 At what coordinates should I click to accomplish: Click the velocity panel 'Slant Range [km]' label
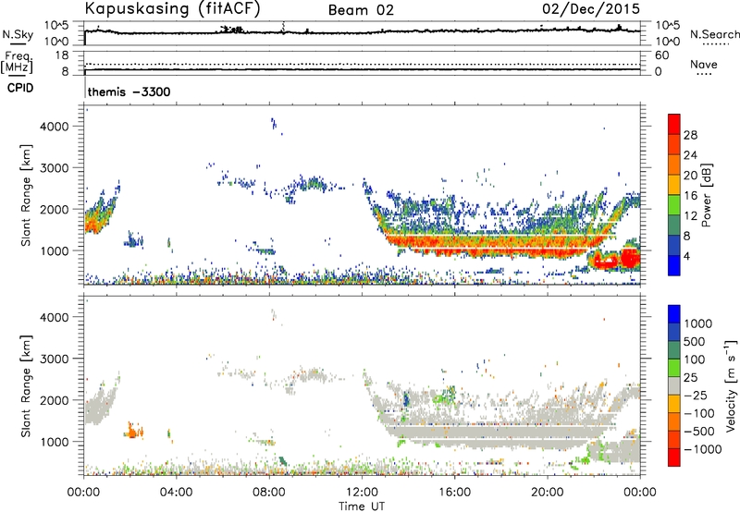coord(26,386)
